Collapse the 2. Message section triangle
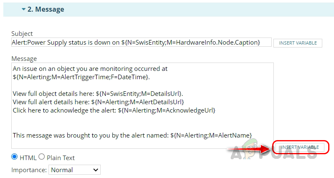 coord(24,9)
